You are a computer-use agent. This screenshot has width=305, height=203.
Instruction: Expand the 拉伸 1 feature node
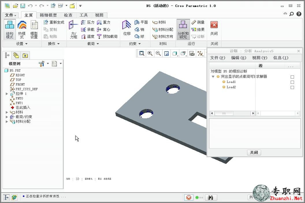7,94
